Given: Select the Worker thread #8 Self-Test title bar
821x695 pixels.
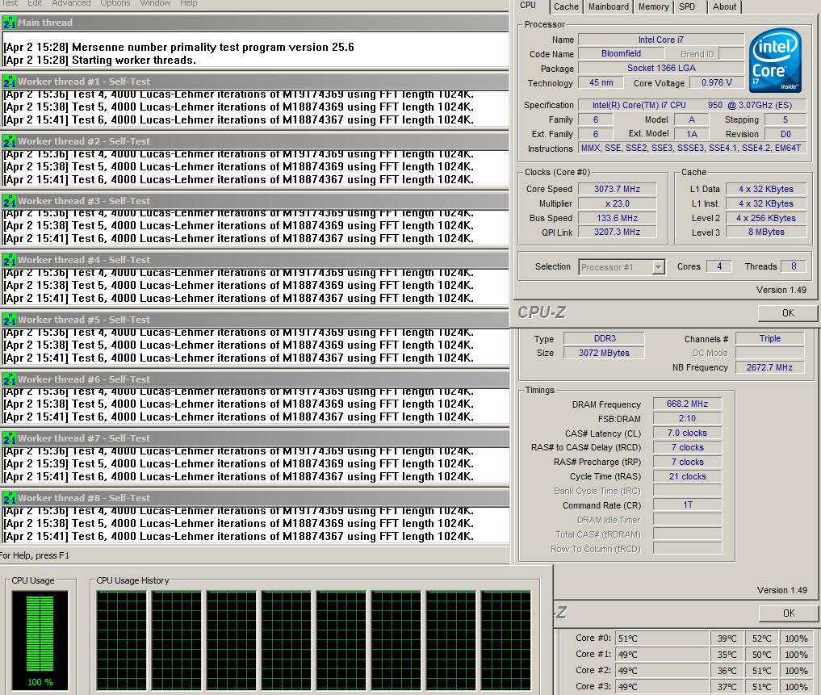Looking at the screenshot, I should tap(255, 498).
